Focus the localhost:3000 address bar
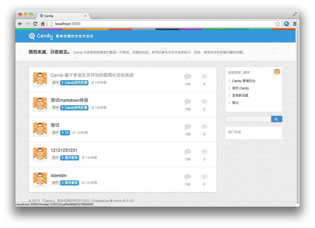Image resolution: width=315 pixels, height=228 pixels. pyautogui.click(x=164, y=24)
